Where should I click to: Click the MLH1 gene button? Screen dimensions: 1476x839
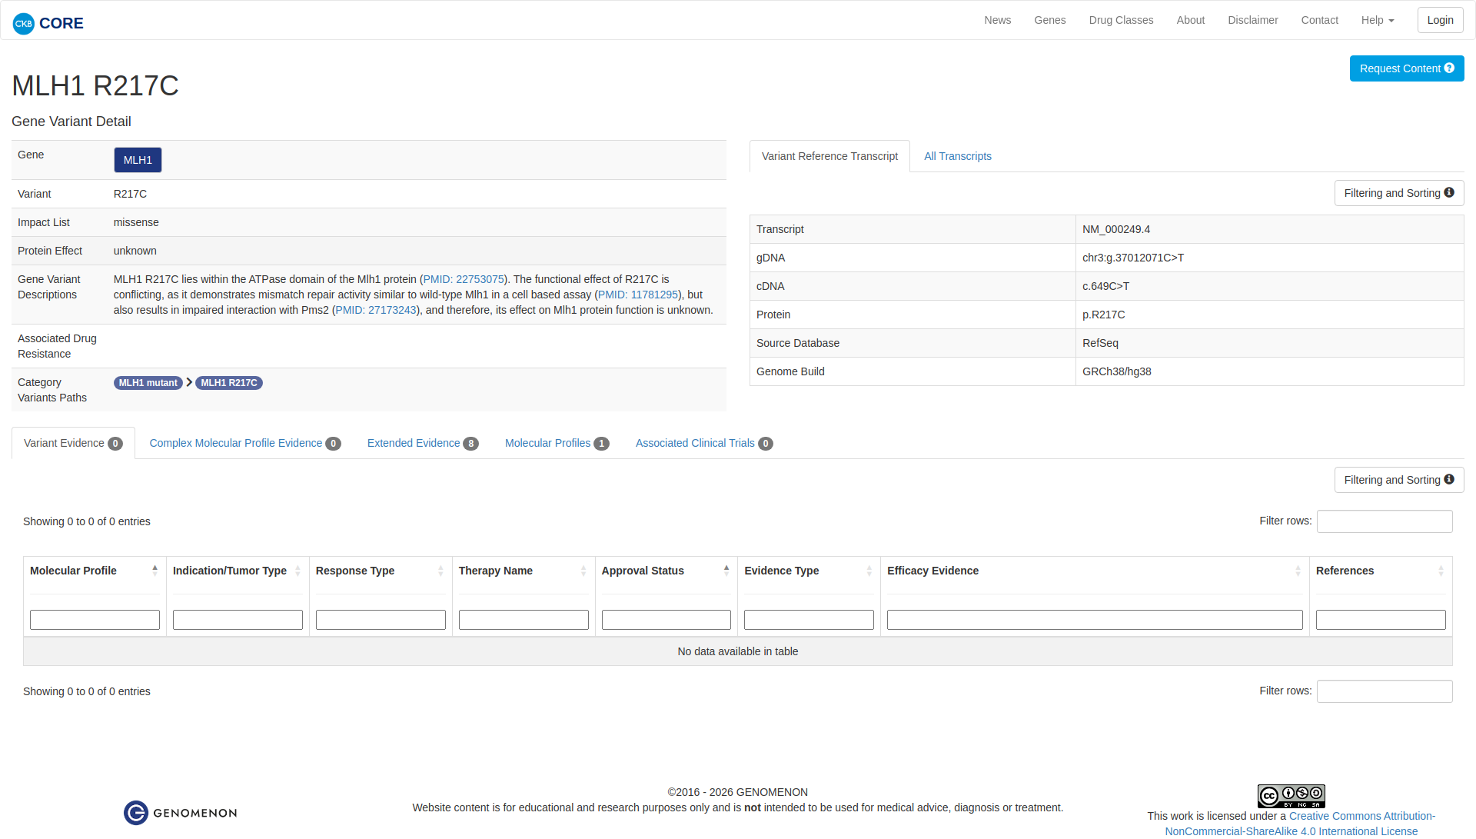tap(138, 160)
